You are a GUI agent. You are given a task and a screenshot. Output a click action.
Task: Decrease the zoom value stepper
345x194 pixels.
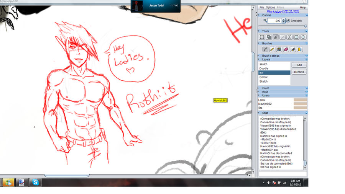tap(284, 22)
